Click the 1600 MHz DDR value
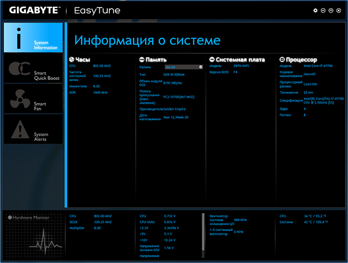The image size is (348, 263). pyautogui.click(x=100, y=93)
